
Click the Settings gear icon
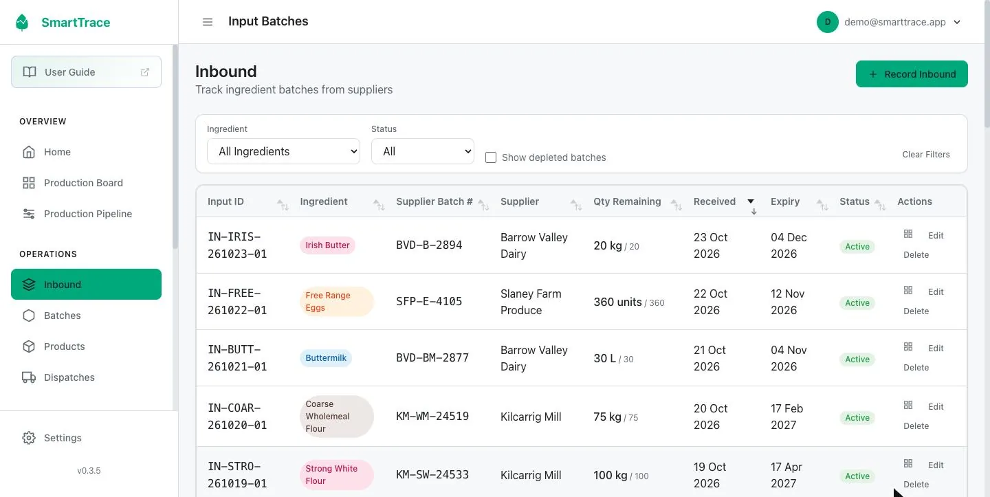[29, 438]
